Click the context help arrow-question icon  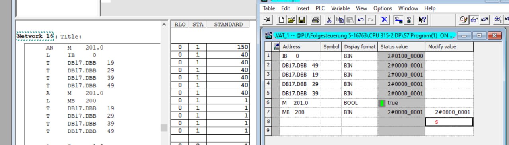[422, 19]
